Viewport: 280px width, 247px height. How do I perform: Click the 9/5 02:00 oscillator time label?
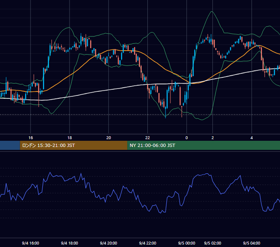click(x=212, y=243)
